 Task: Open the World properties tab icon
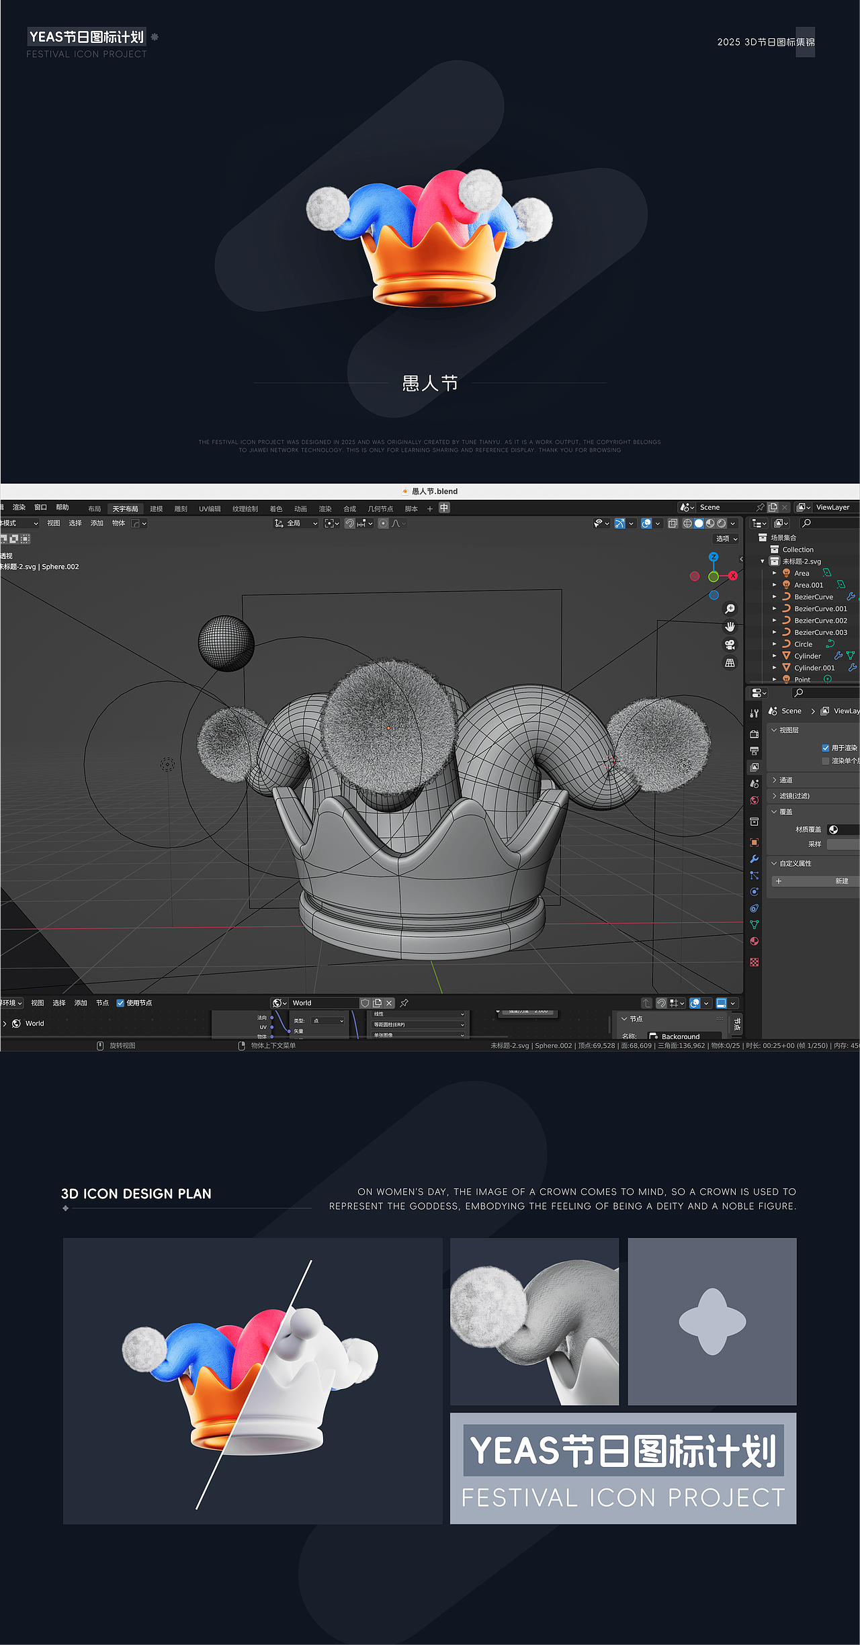coord(755,801)
